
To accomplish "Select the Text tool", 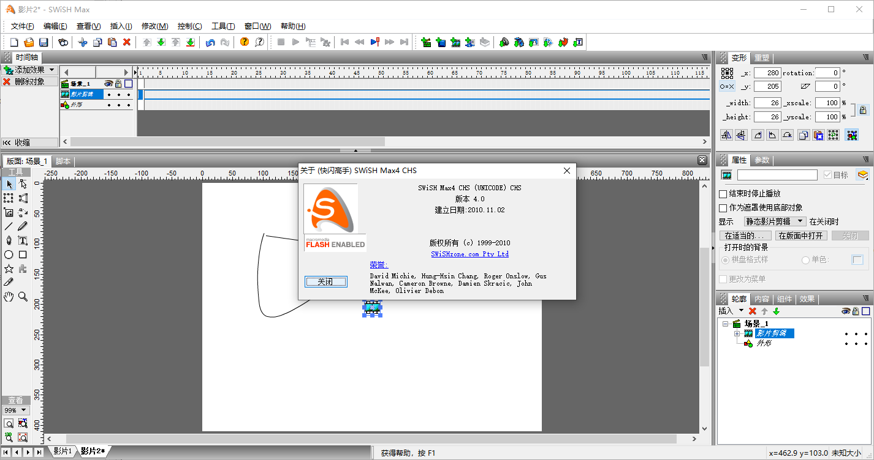I will tap(23, 240).
